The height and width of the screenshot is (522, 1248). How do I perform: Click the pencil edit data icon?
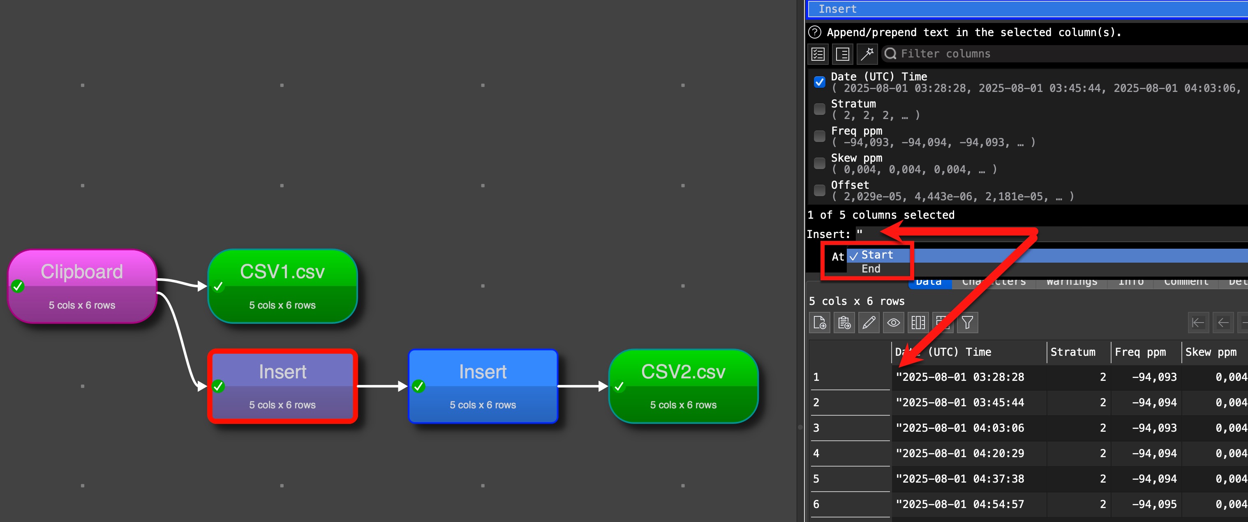(869, 323)
